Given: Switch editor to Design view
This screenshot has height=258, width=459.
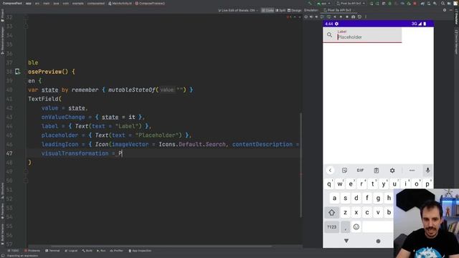Looking at the screenshot, I should 294,10.
